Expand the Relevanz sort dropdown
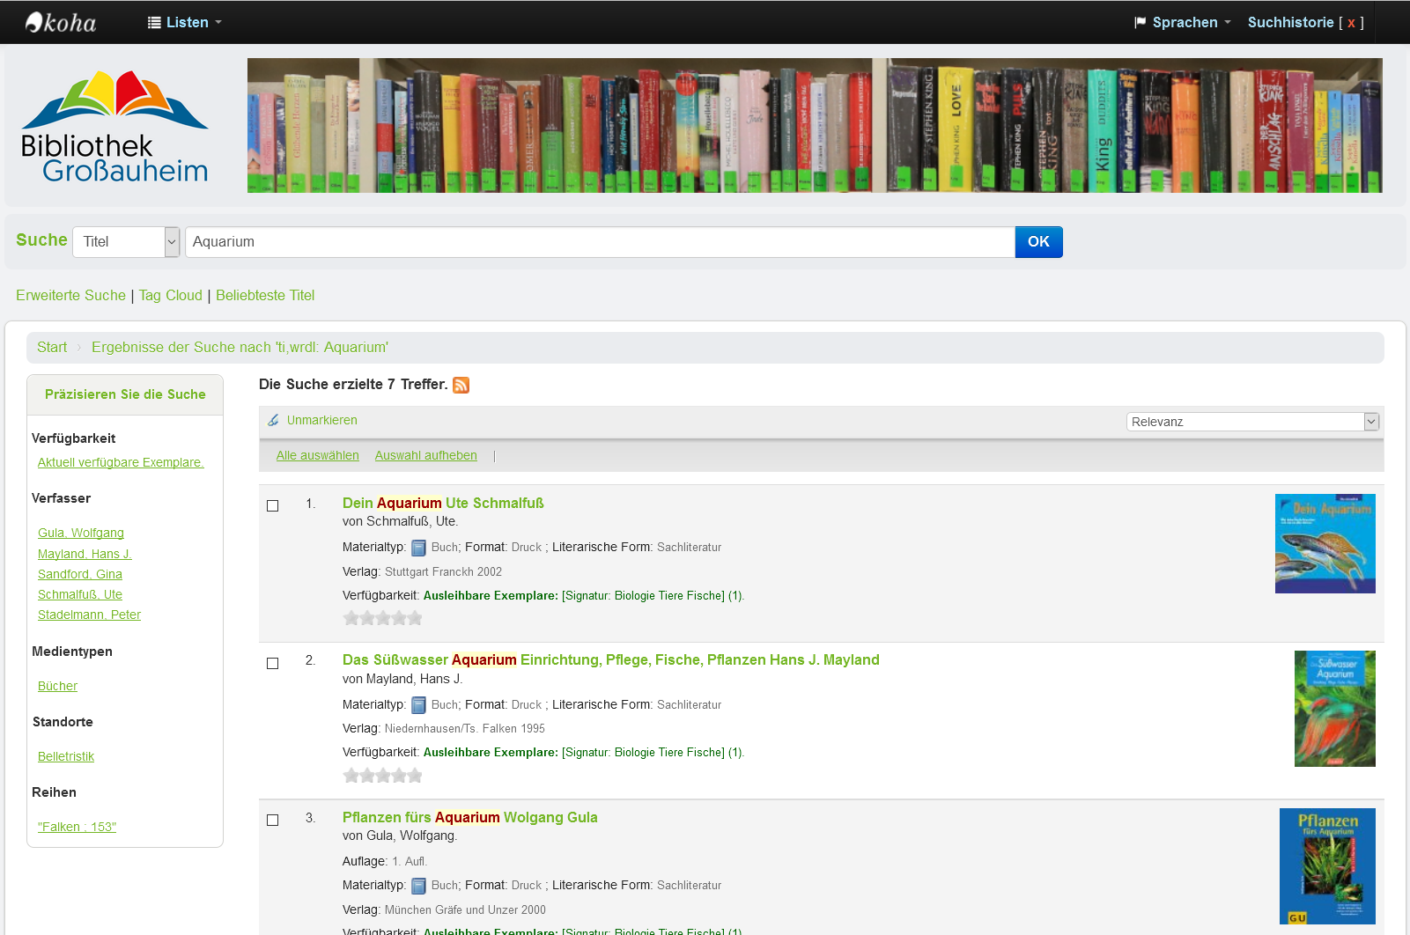 1251,422
